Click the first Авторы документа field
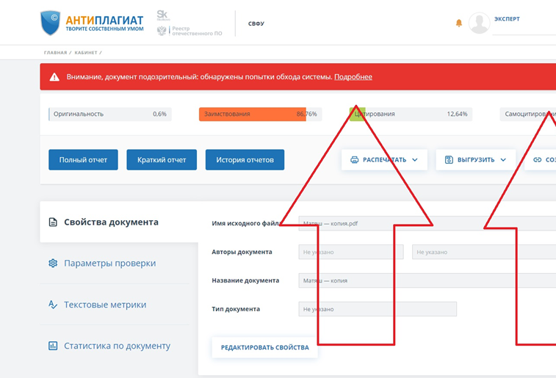The image size is (556, 378). 351,252
